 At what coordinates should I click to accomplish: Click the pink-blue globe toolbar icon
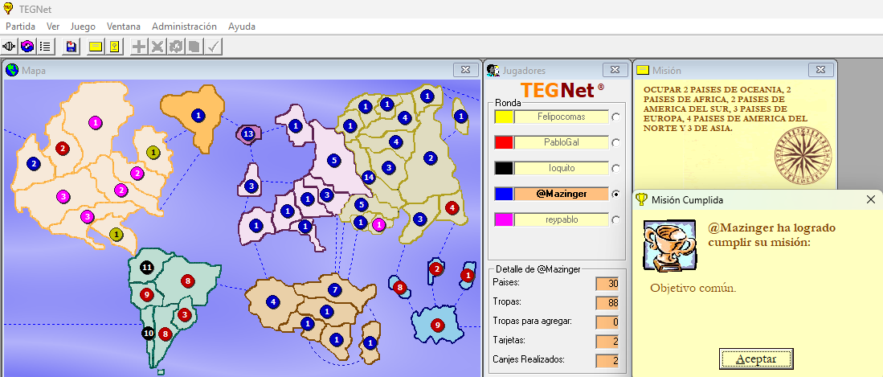[28, 47]
